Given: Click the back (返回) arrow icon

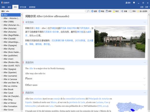Looking at the screenshot, I should pyautogui.click(x=92, y=11).
